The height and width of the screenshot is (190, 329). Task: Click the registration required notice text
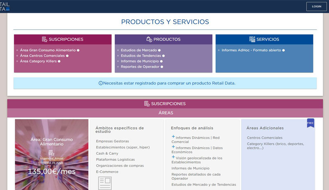coord(169,83)
